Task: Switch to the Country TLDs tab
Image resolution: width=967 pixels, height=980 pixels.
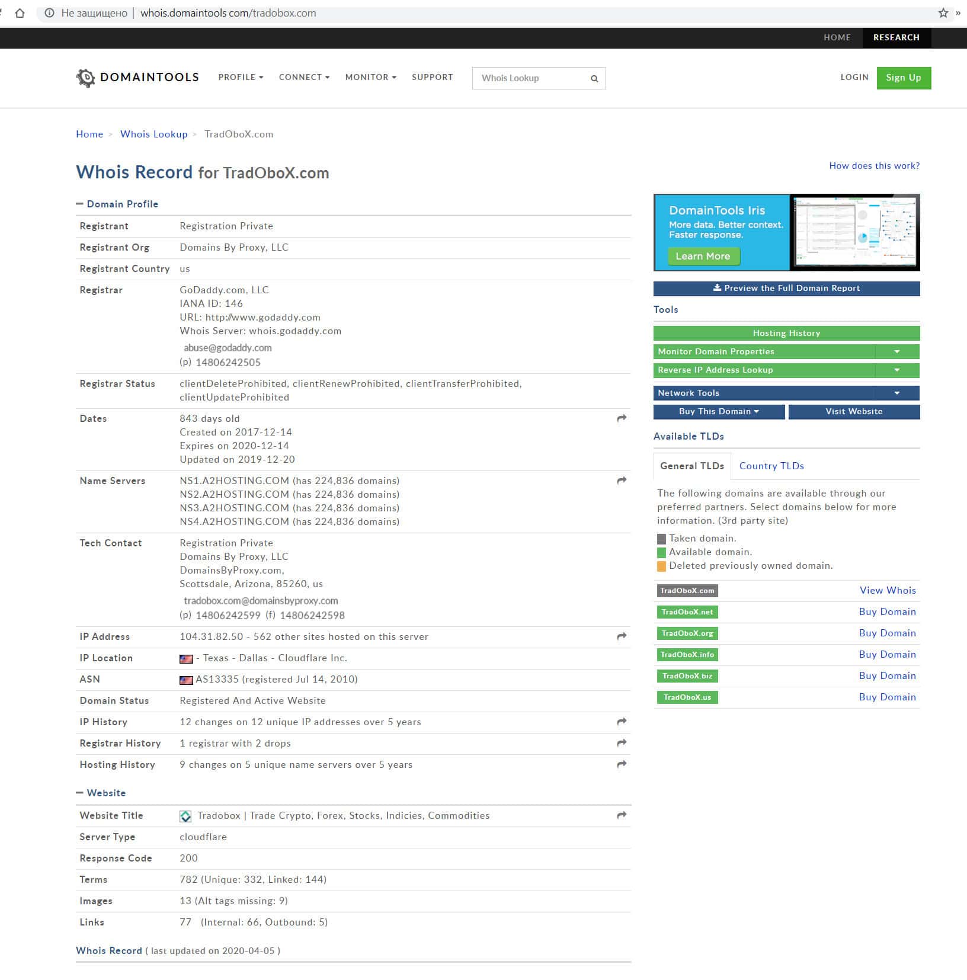Action: (x=771, y=466)
